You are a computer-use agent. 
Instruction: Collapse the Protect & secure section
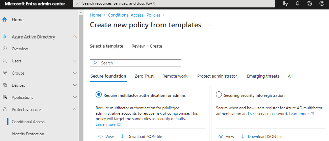pos(75,110)
